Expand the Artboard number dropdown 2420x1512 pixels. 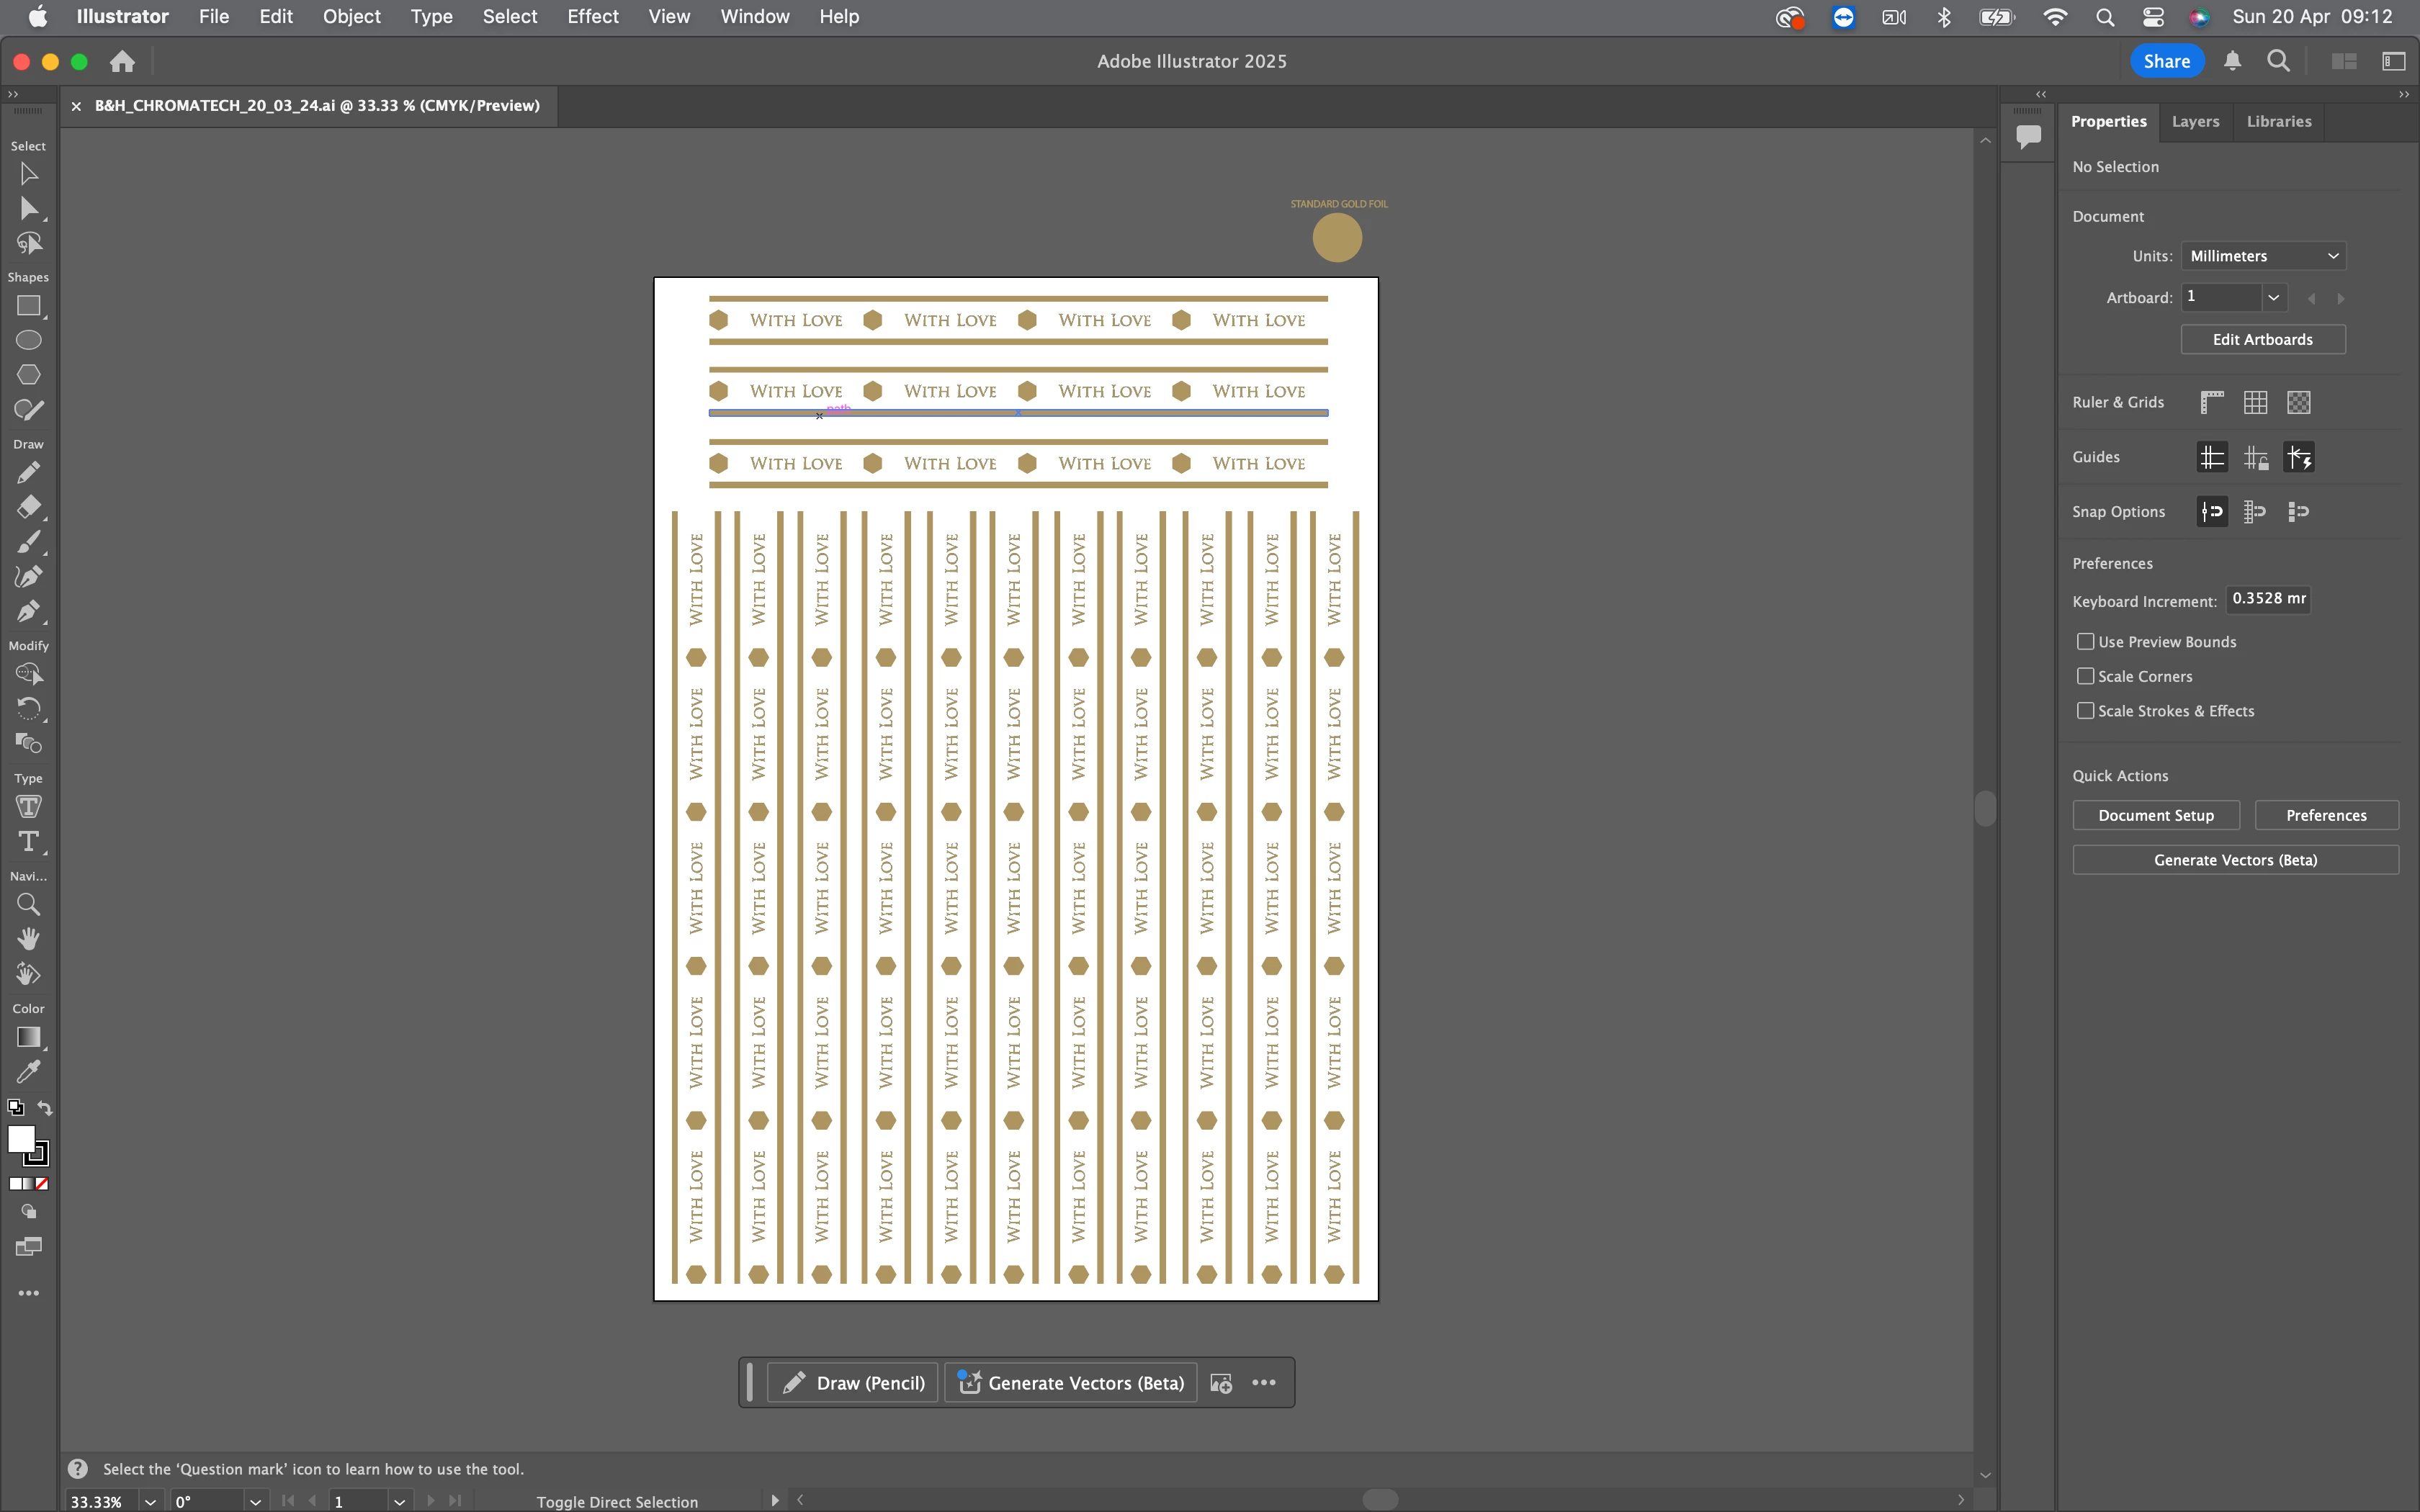click(x=2273, y=297)
